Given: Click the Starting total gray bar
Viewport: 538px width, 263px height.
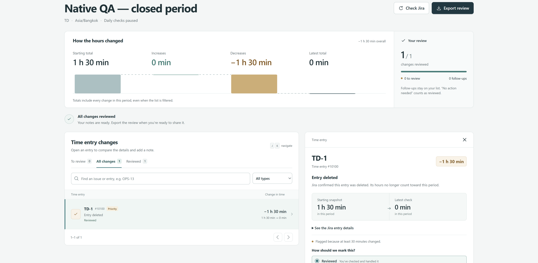Looking at the screenshot, I should point(98,84).
